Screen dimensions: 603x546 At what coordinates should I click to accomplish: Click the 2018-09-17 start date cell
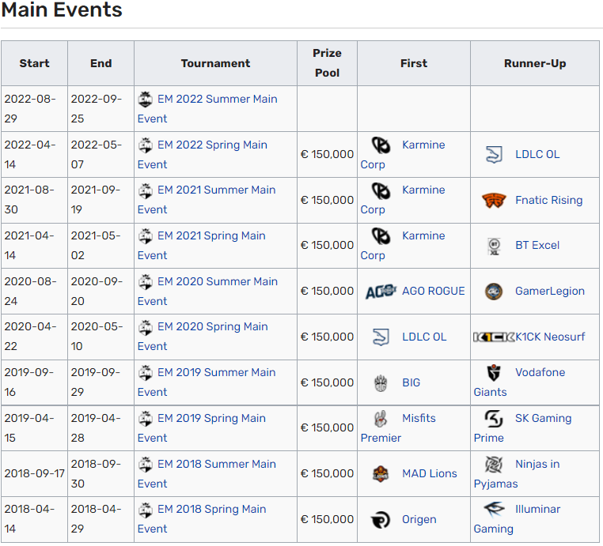coord(34,474)
